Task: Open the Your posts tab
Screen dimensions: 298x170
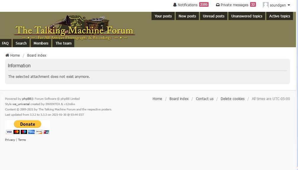Action: (x=163, y=16)
